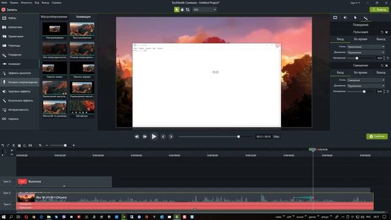Click the timeline magnifier icon
Screen dimensions: 391x220
pyautogui.click(x=40, y=145)
